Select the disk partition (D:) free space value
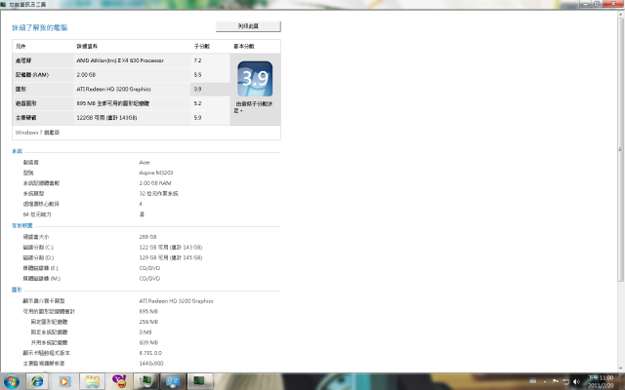 tap(171, 257)
